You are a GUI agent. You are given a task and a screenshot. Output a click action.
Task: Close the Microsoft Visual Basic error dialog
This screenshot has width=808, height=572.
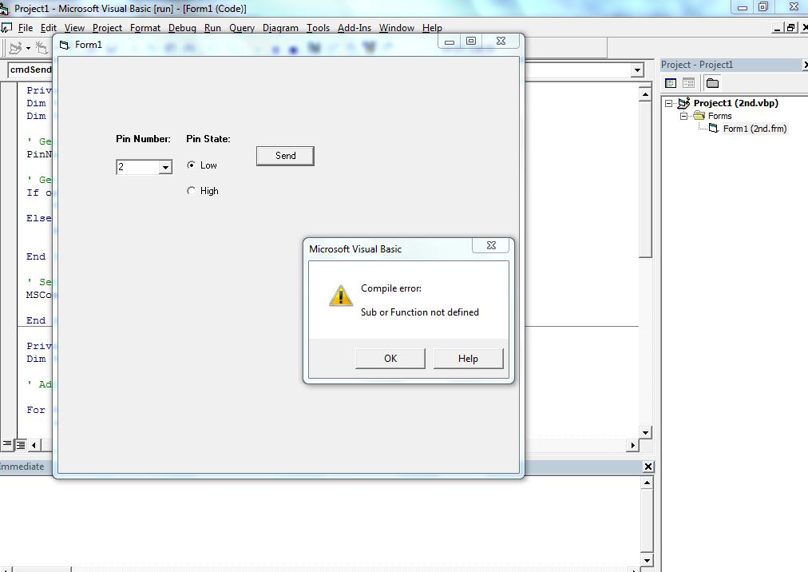[x=491, y=245]
